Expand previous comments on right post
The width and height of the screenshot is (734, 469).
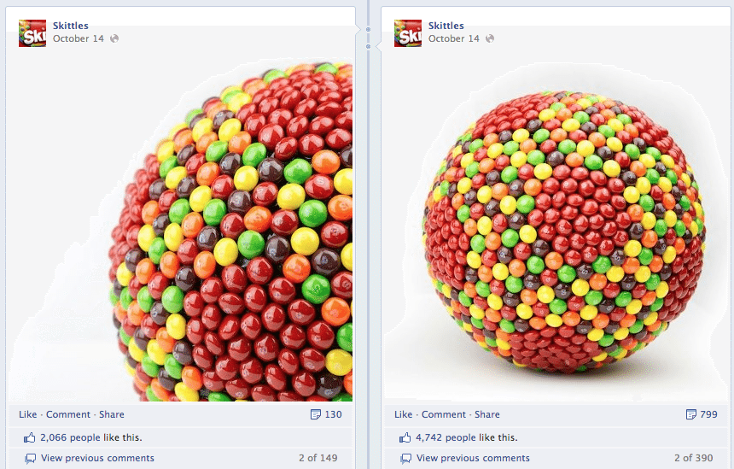click(473, 458)
